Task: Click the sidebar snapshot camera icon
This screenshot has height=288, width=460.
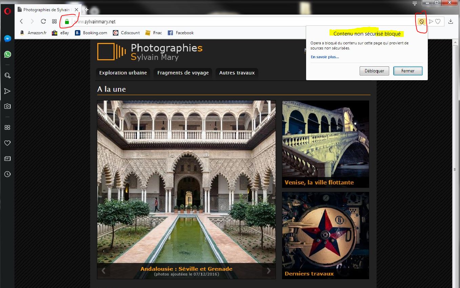Action: (7, 106)
